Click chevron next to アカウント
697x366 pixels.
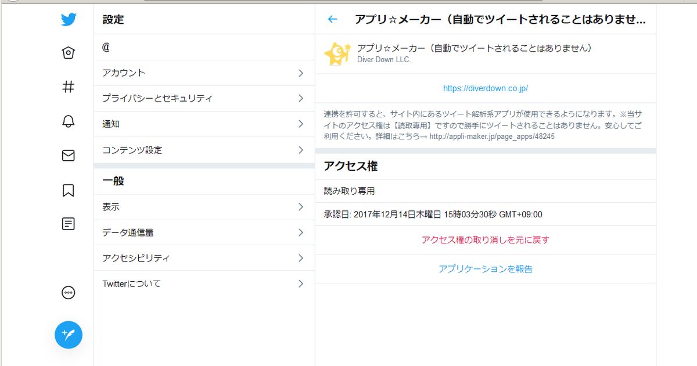[x=301, y=73]
